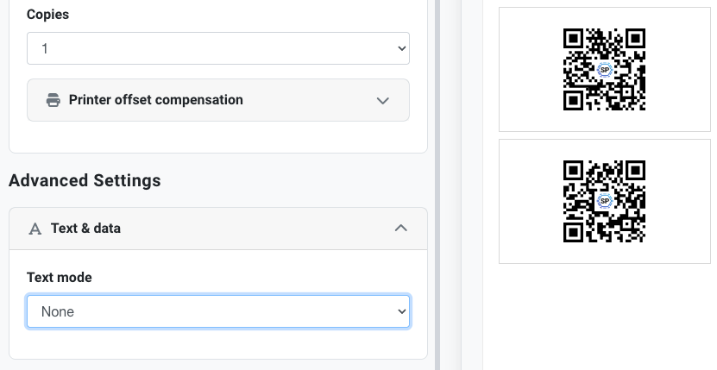
Task: Click the down chevron on Printer offset compensation
Action: click(383, 101)
